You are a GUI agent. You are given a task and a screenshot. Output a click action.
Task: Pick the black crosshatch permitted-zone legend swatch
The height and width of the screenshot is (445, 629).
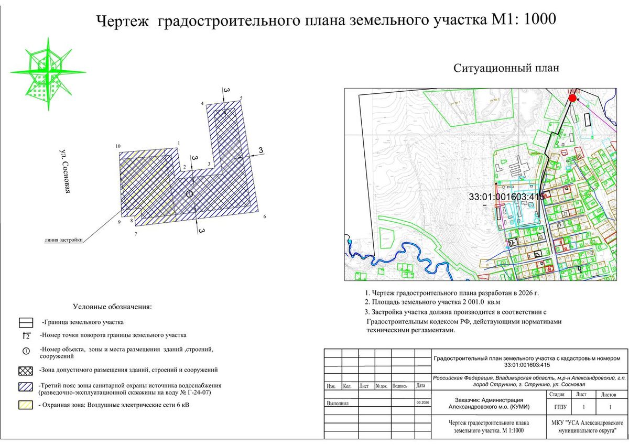(26, 371)
